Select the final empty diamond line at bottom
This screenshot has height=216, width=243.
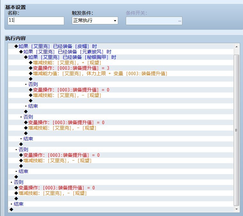pyautogui.click(x=121, y=209)
